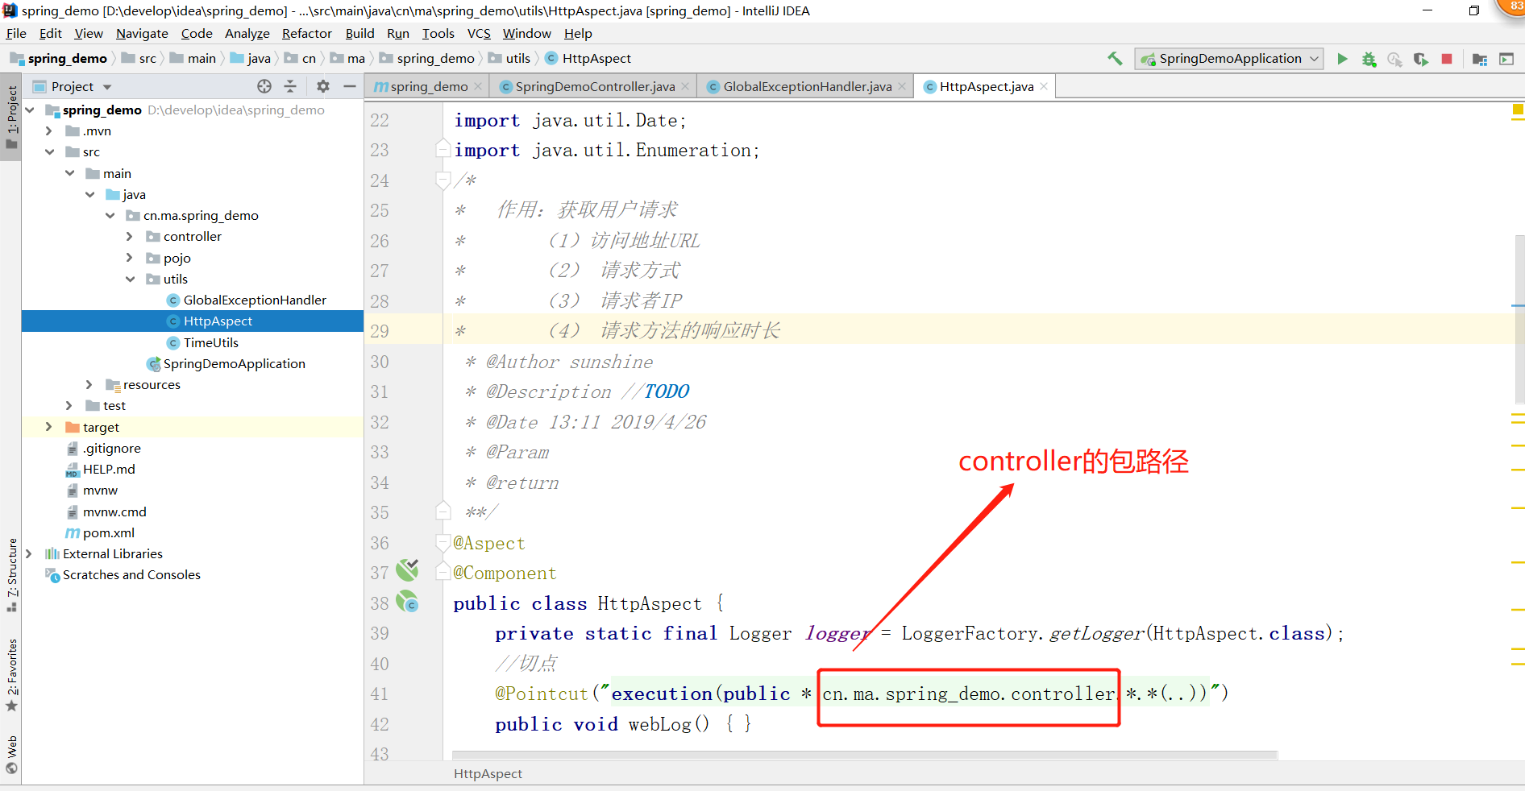Hide the Project tool window
The image size is (1525, 791).
pos(350,86)
